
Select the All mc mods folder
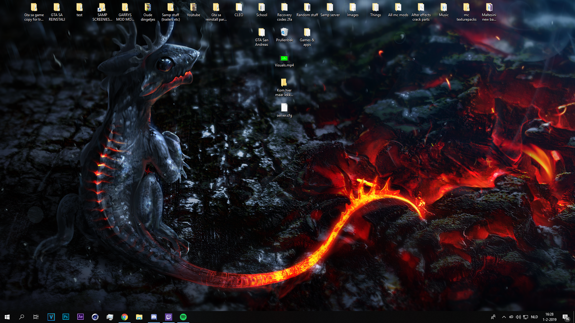[x=398, y=10]
